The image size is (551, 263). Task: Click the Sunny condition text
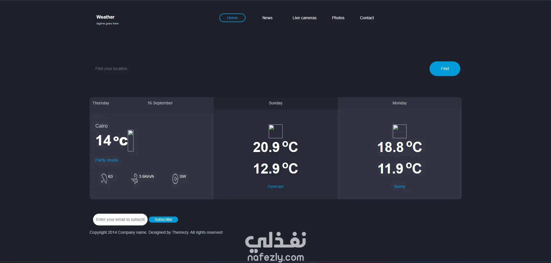(400, 186)
